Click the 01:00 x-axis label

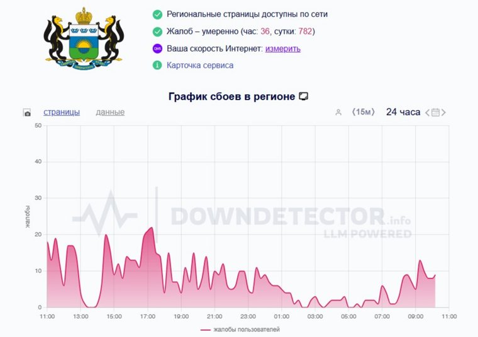coord(281,317)
